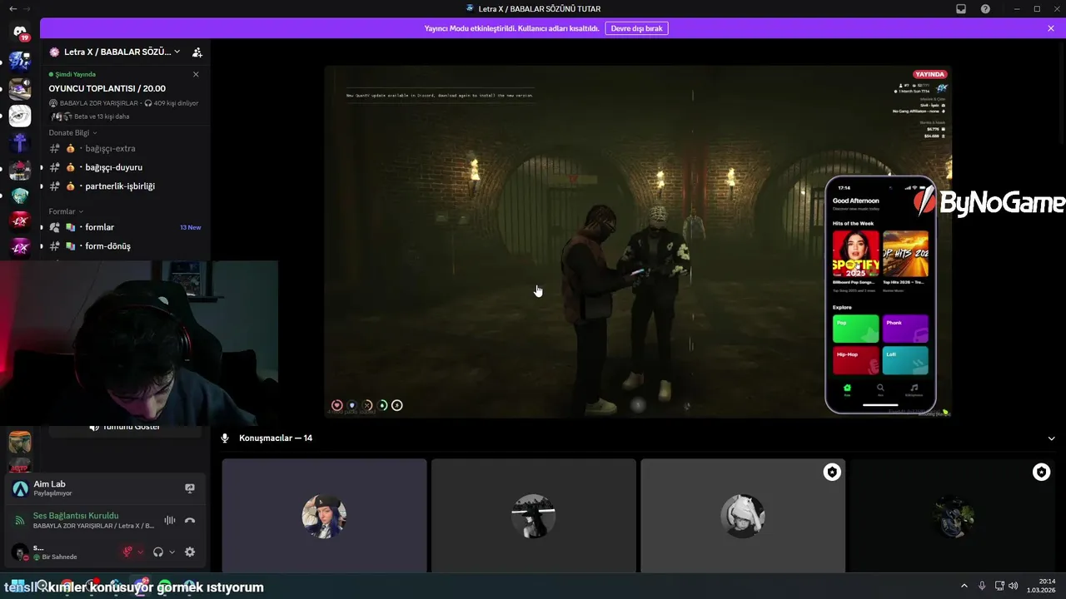Viewport: 1066px width, 599px height.
Task: Click the YAYINDA live badge on stream
Action: [x=929, y=75]
